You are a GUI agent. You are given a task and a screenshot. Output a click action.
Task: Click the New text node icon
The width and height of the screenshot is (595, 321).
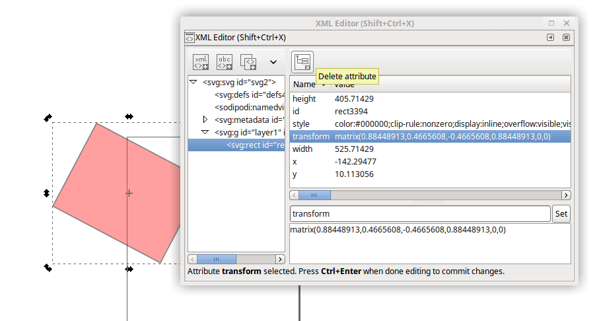pyautogui.click(x=225, y=62)
